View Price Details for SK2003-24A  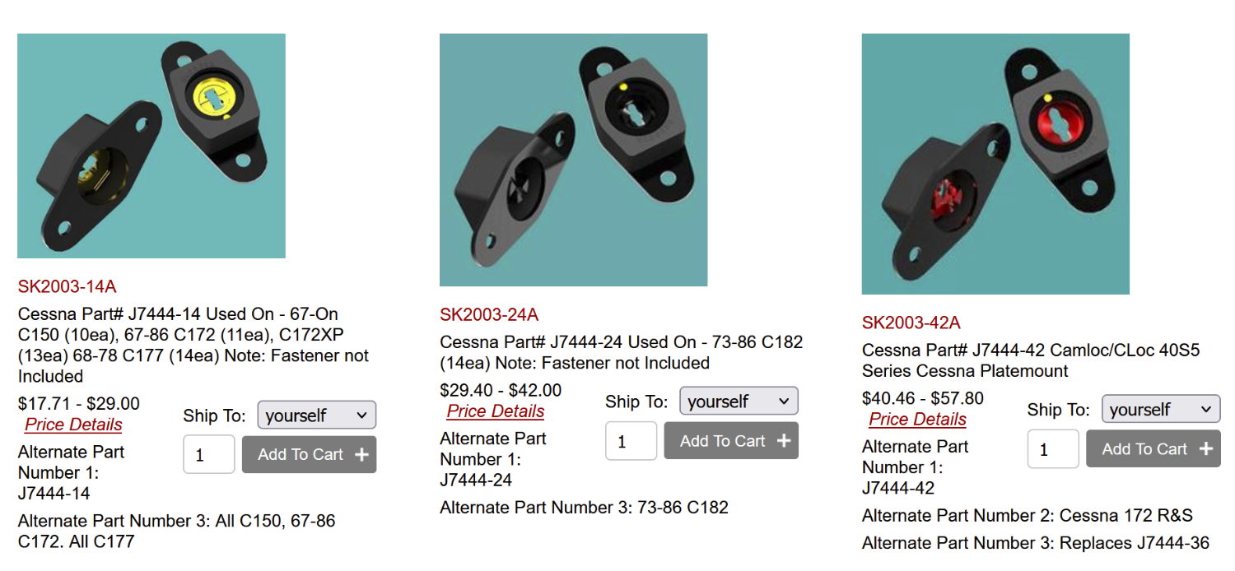[x=496, y=411]
